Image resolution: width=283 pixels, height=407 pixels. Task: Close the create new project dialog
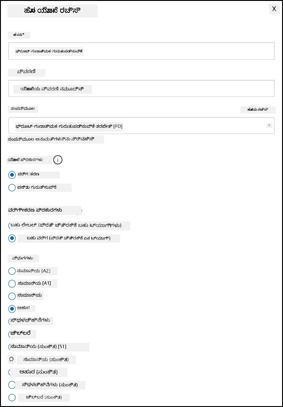point(274,9)
